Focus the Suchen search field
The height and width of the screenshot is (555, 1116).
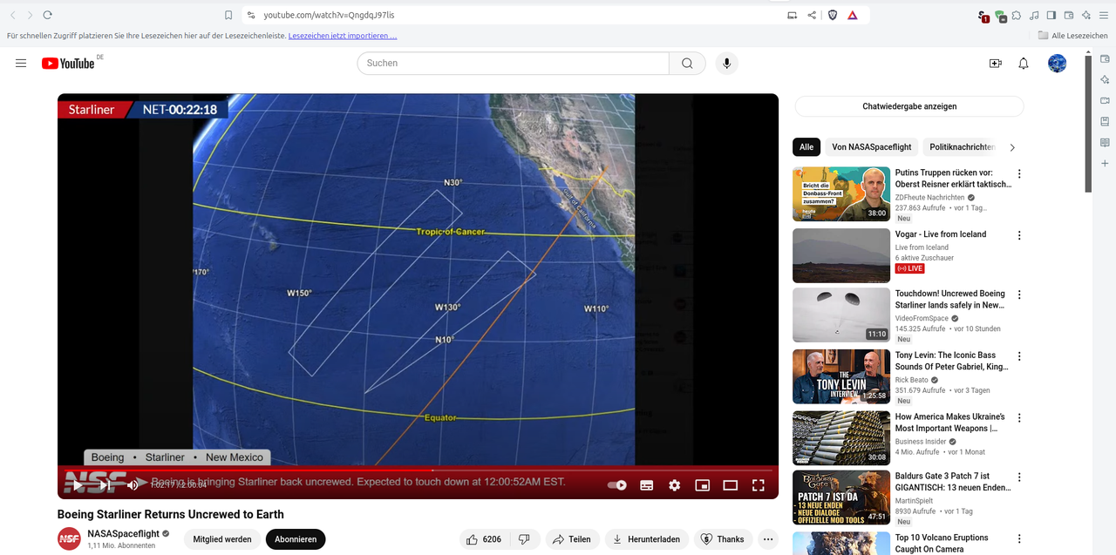(x=513, y=63)
